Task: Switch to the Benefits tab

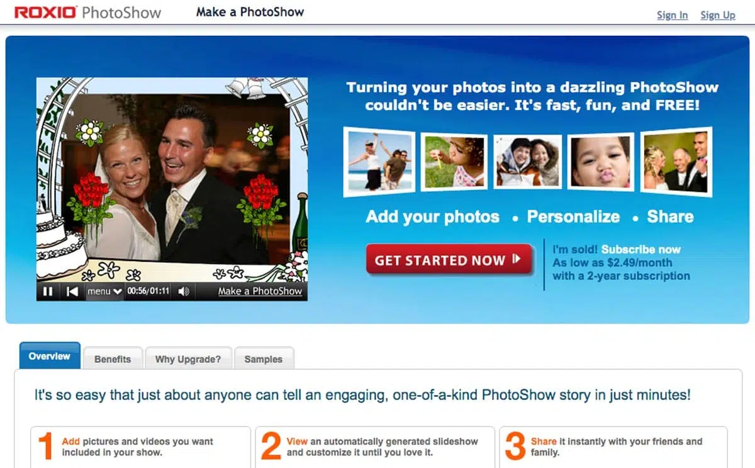Action: (x=113, y=359)
